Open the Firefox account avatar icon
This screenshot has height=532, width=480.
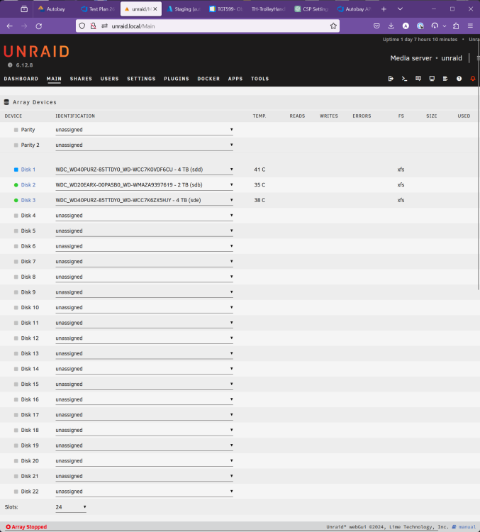[x=406, y=26]
